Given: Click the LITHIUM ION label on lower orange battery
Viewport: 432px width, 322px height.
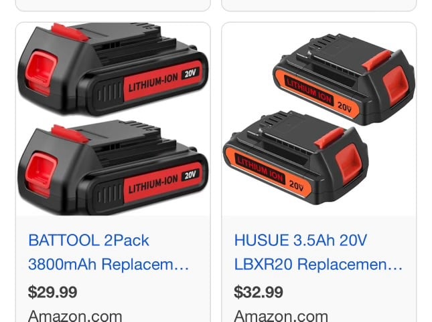Looking at the screenshot, I should [x=260, y=170].
